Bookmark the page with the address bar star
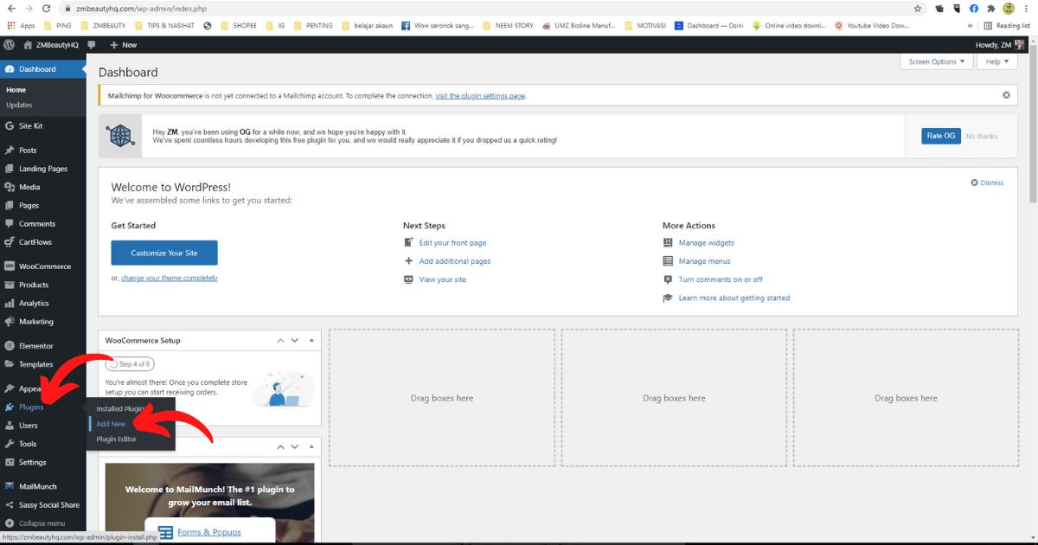 pyautogui.click(x=917, y=8)
